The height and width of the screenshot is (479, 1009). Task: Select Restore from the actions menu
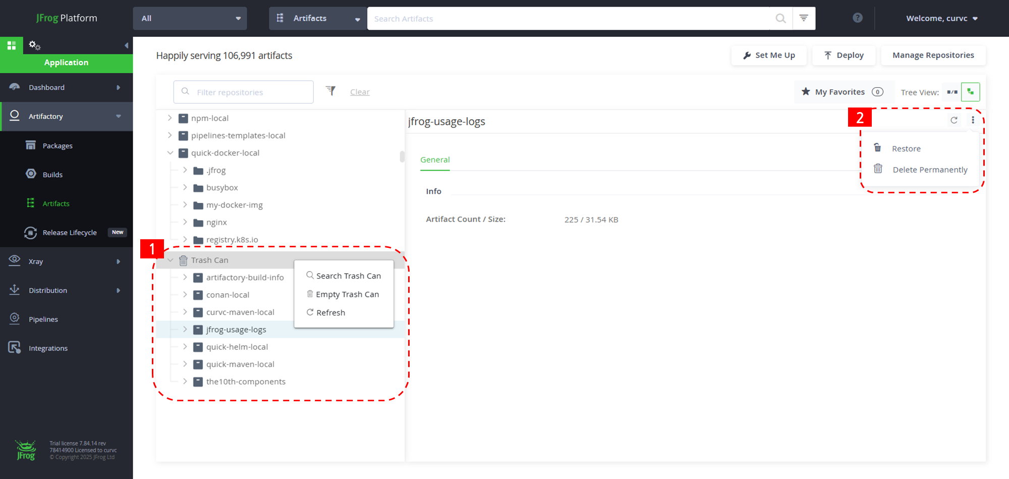click(x=906, y=148)
